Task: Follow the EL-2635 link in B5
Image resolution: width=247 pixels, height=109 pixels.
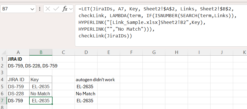Action: [41, 87]
